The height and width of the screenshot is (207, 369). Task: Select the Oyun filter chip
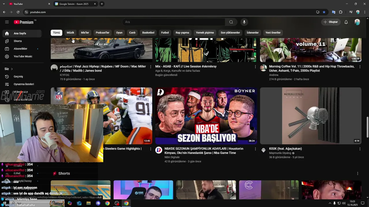119,32
